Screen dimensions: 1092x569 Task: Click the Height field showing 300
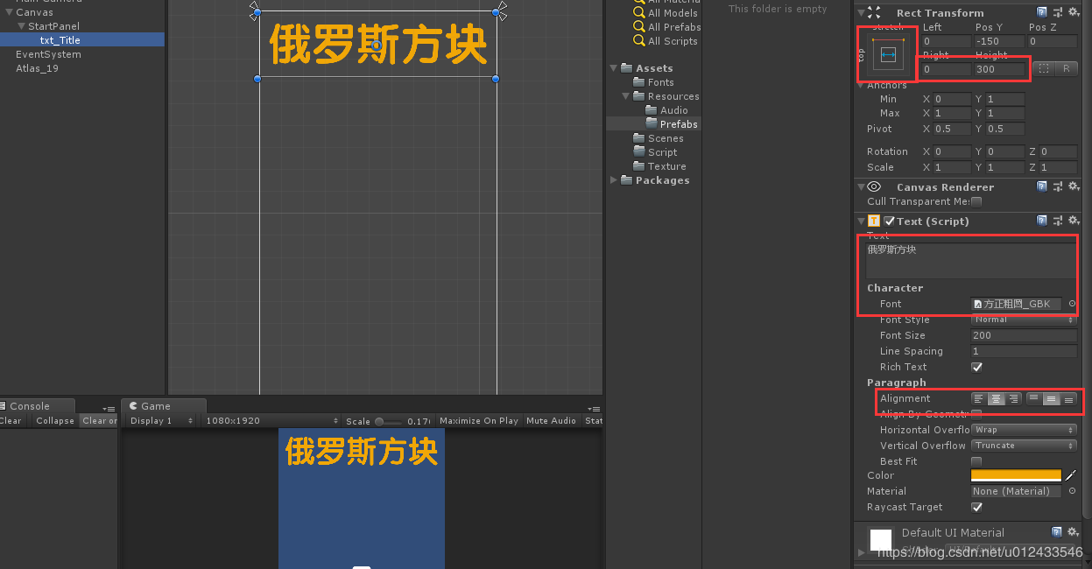pos(998,69)
